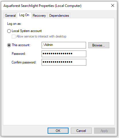
Task: Go to the Dependencies tab
Action: 59,16
